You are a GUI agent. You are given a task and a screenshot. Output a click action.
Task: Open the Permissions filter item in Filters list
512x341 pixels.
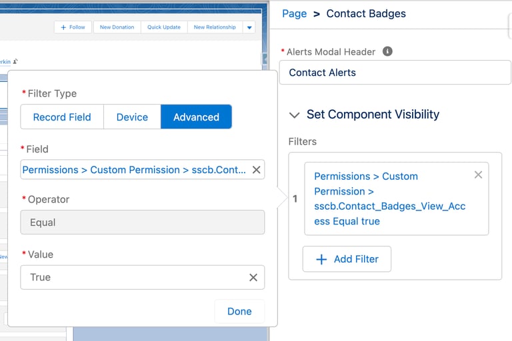tap(390, 198)
